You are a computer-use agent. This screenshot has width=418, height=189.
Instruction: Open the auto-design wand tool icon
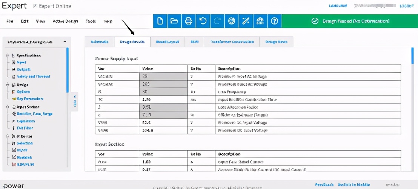click(x=246, y=21)
